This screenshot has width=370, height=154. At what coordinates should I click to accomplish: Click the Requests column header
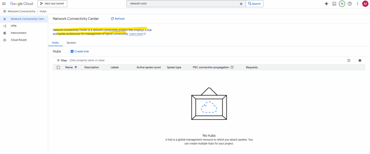252,67
